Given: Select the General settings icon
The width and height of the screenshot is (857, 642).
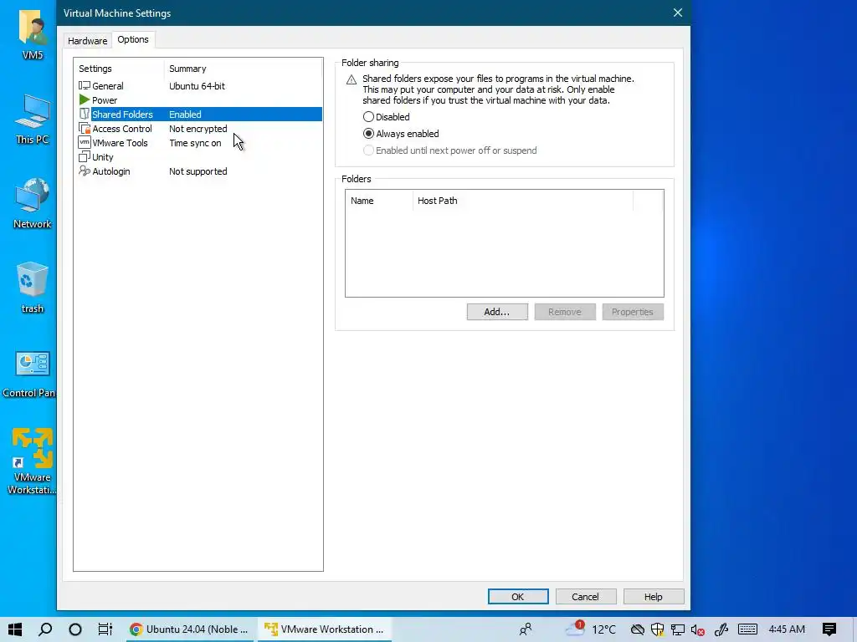Looking at the screenshot, I should [85, 86].
